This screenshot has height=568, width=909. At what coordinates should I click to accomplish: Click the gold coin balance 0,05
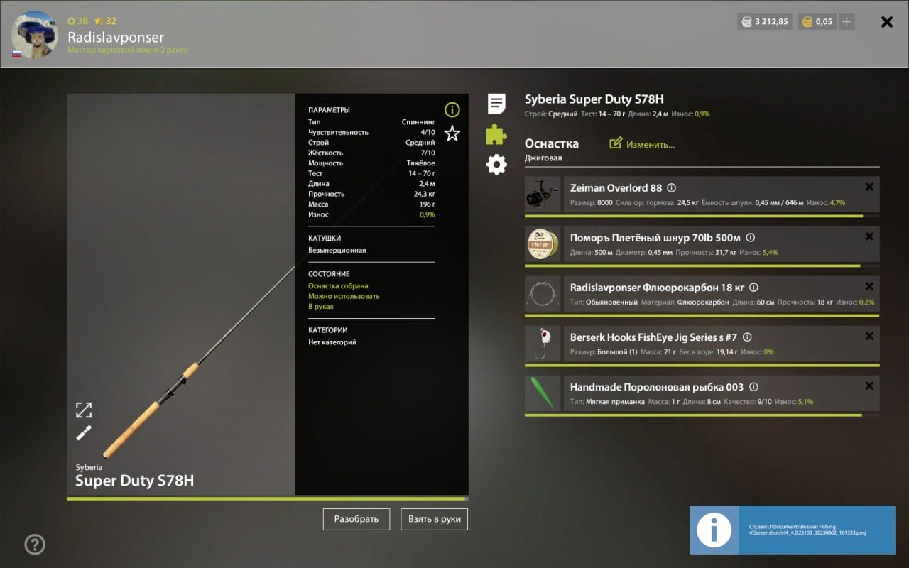click(x=817, y=22)
